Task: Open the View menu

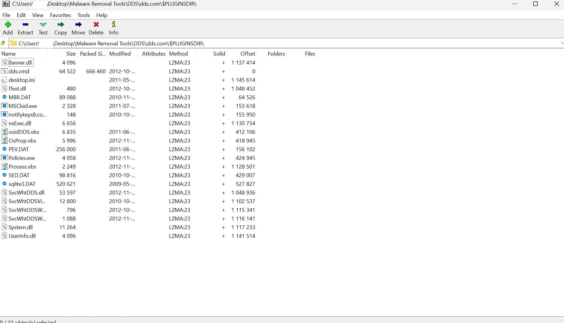Action: [38, 15]
